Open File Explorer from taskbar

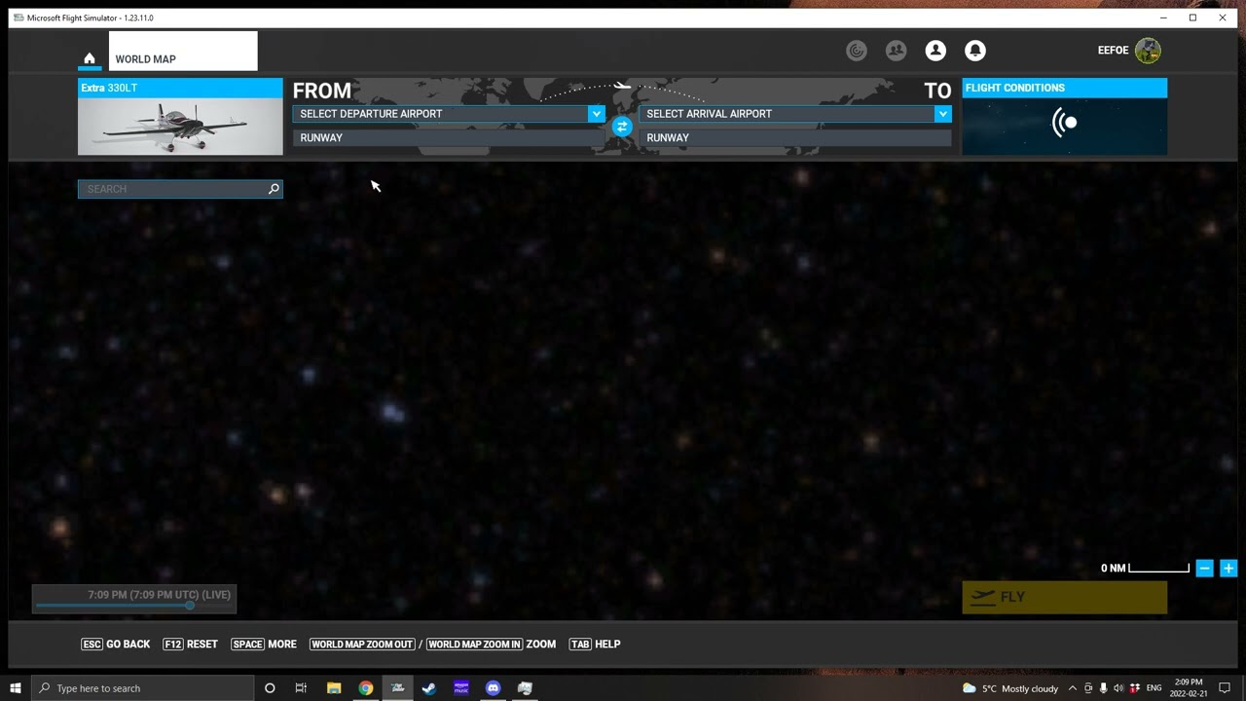(334, 688)
